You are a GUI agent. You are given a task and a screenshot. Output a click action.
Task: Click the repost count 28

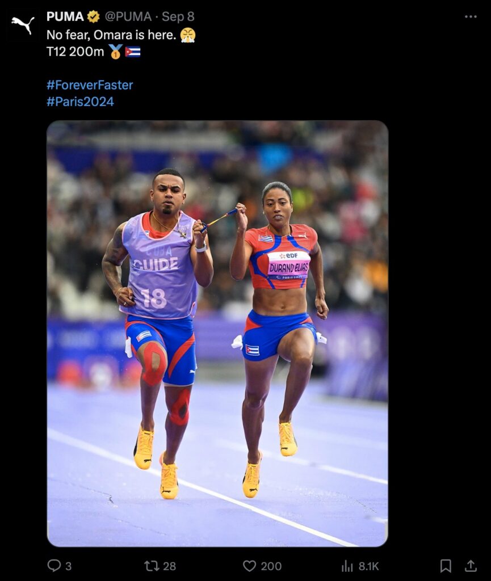169,566
